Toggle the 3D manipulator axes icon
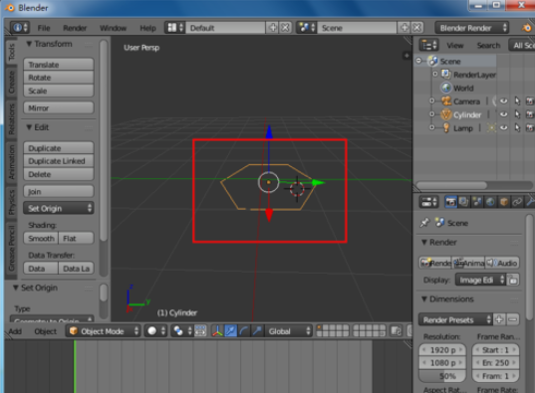The image size is (535, 393). click(x=217, y=330)
